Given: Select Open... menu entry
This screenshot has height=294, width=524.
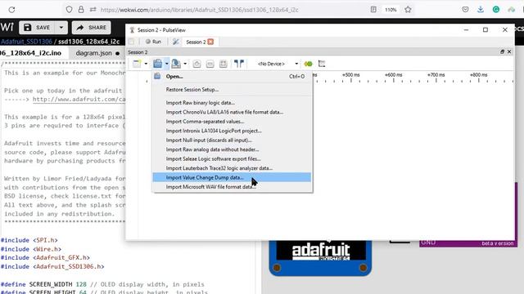Looking at the screenshot, I should coord(232,76).
